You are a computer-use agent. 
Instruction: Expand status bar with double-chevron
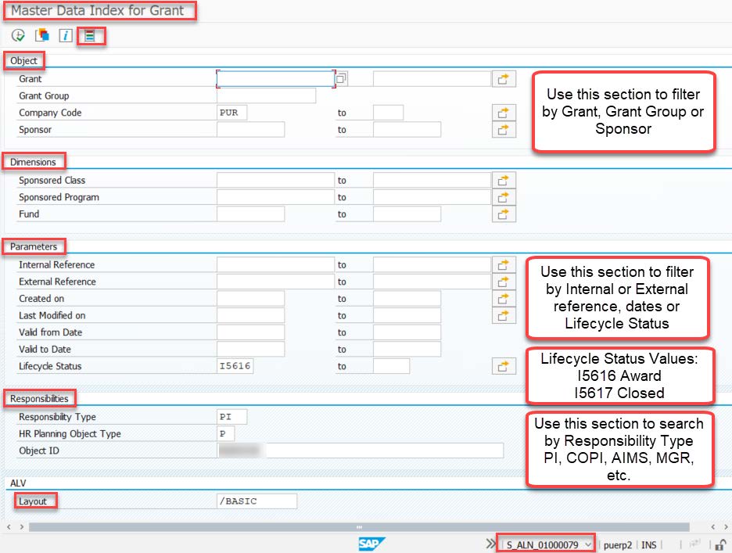pos(490,544)
